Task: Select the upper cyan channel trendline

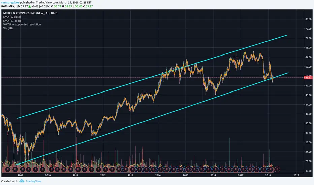Action: coord(152,77)
